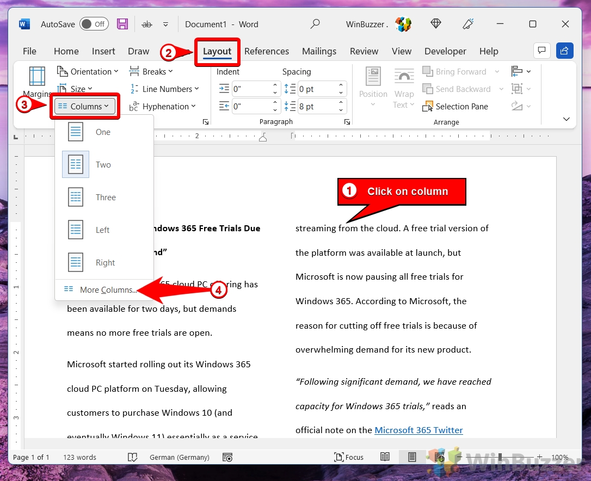Switch to the Insert tab
Screen dimensions: 591x481
pyautogui.click(x=103, y=51)
